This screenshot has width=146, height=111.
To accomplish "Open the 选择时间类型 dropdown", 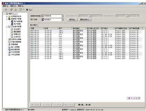I will click(x=62, y=16).
